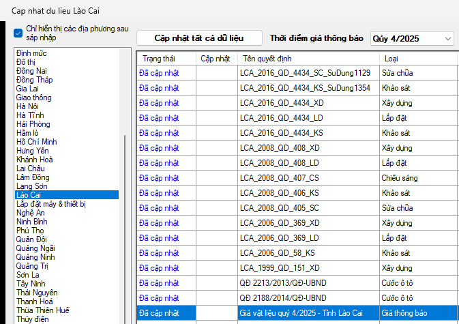The width and height of the screenshot is (459, 324).
Task: Select Hồ Chí Minh in the locality list
Action: pyautogui.click(x=36, y=142)
